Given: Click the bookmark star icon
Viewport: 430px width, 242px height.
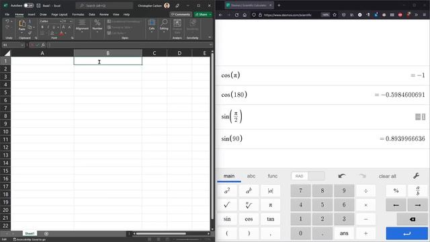Looking at the screenshot, I should pyautogui.click(x=335, y=15).
